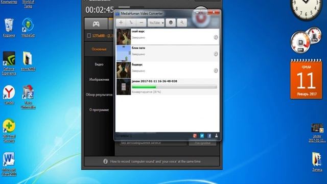Click the orange calendar gadget showing 11
The height and width of the screenshot is (184, 327).
pos(306,79)
